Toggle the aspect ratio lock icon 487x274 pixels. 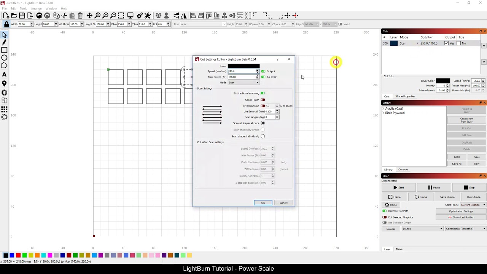coord(6,24)
